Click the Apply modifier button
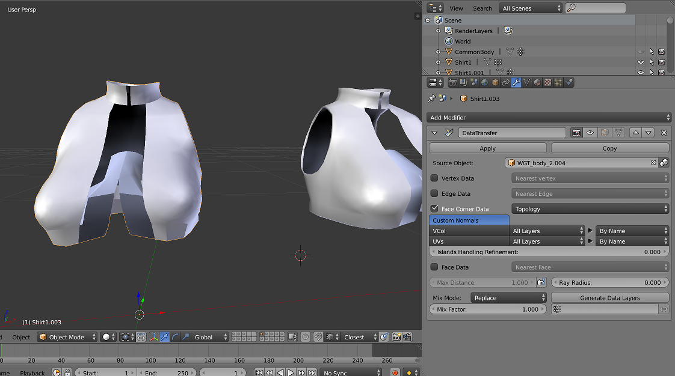This screenshot has height=376, width=675. pos(488,148)
